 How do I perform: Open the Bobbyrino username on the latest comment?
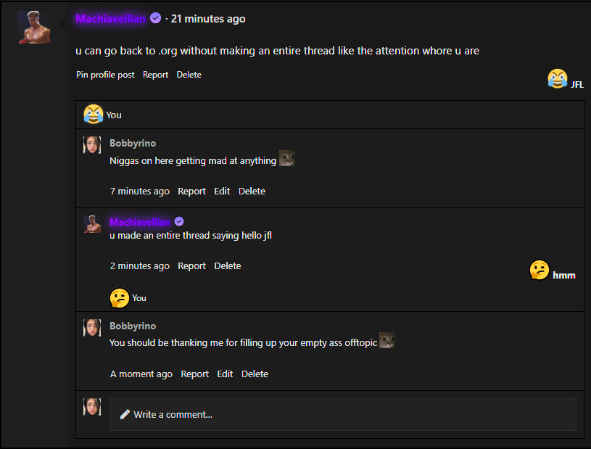click(x=133, y=326)
